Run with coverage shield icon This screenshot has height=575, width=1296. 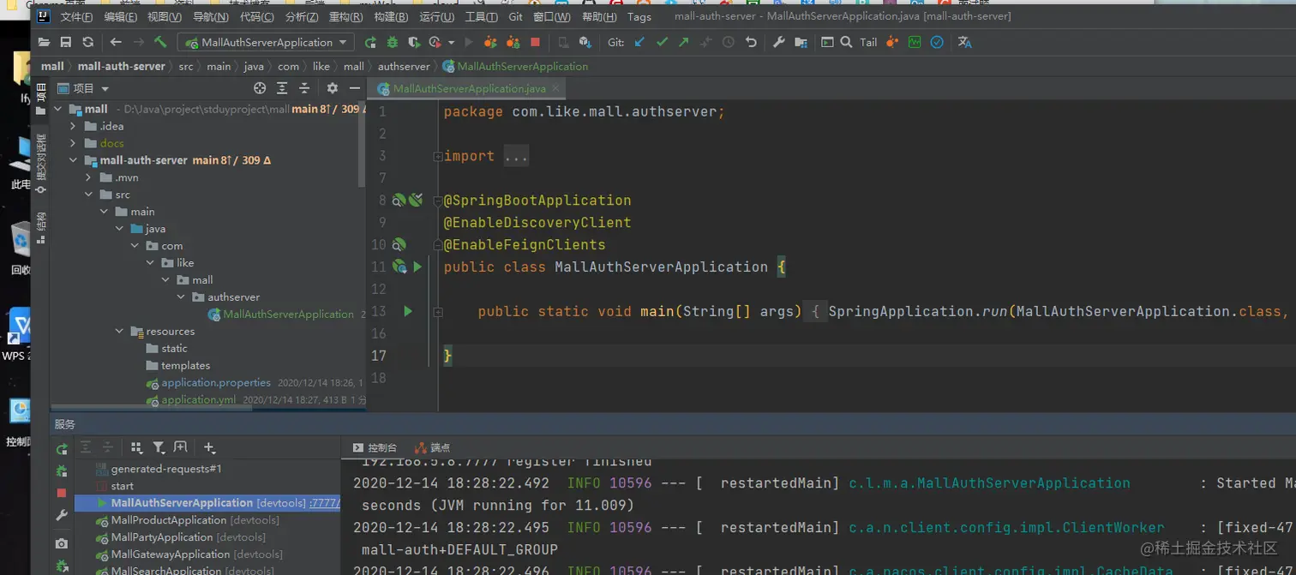click(414, 42)
